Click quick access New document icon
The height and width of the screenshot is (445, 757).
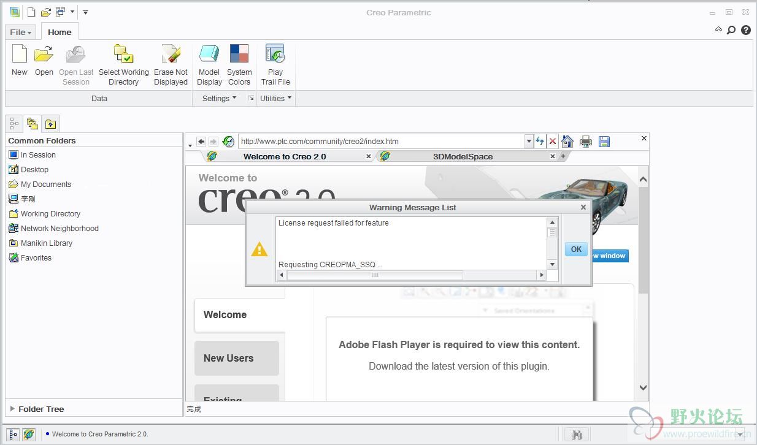pos(31,12)
